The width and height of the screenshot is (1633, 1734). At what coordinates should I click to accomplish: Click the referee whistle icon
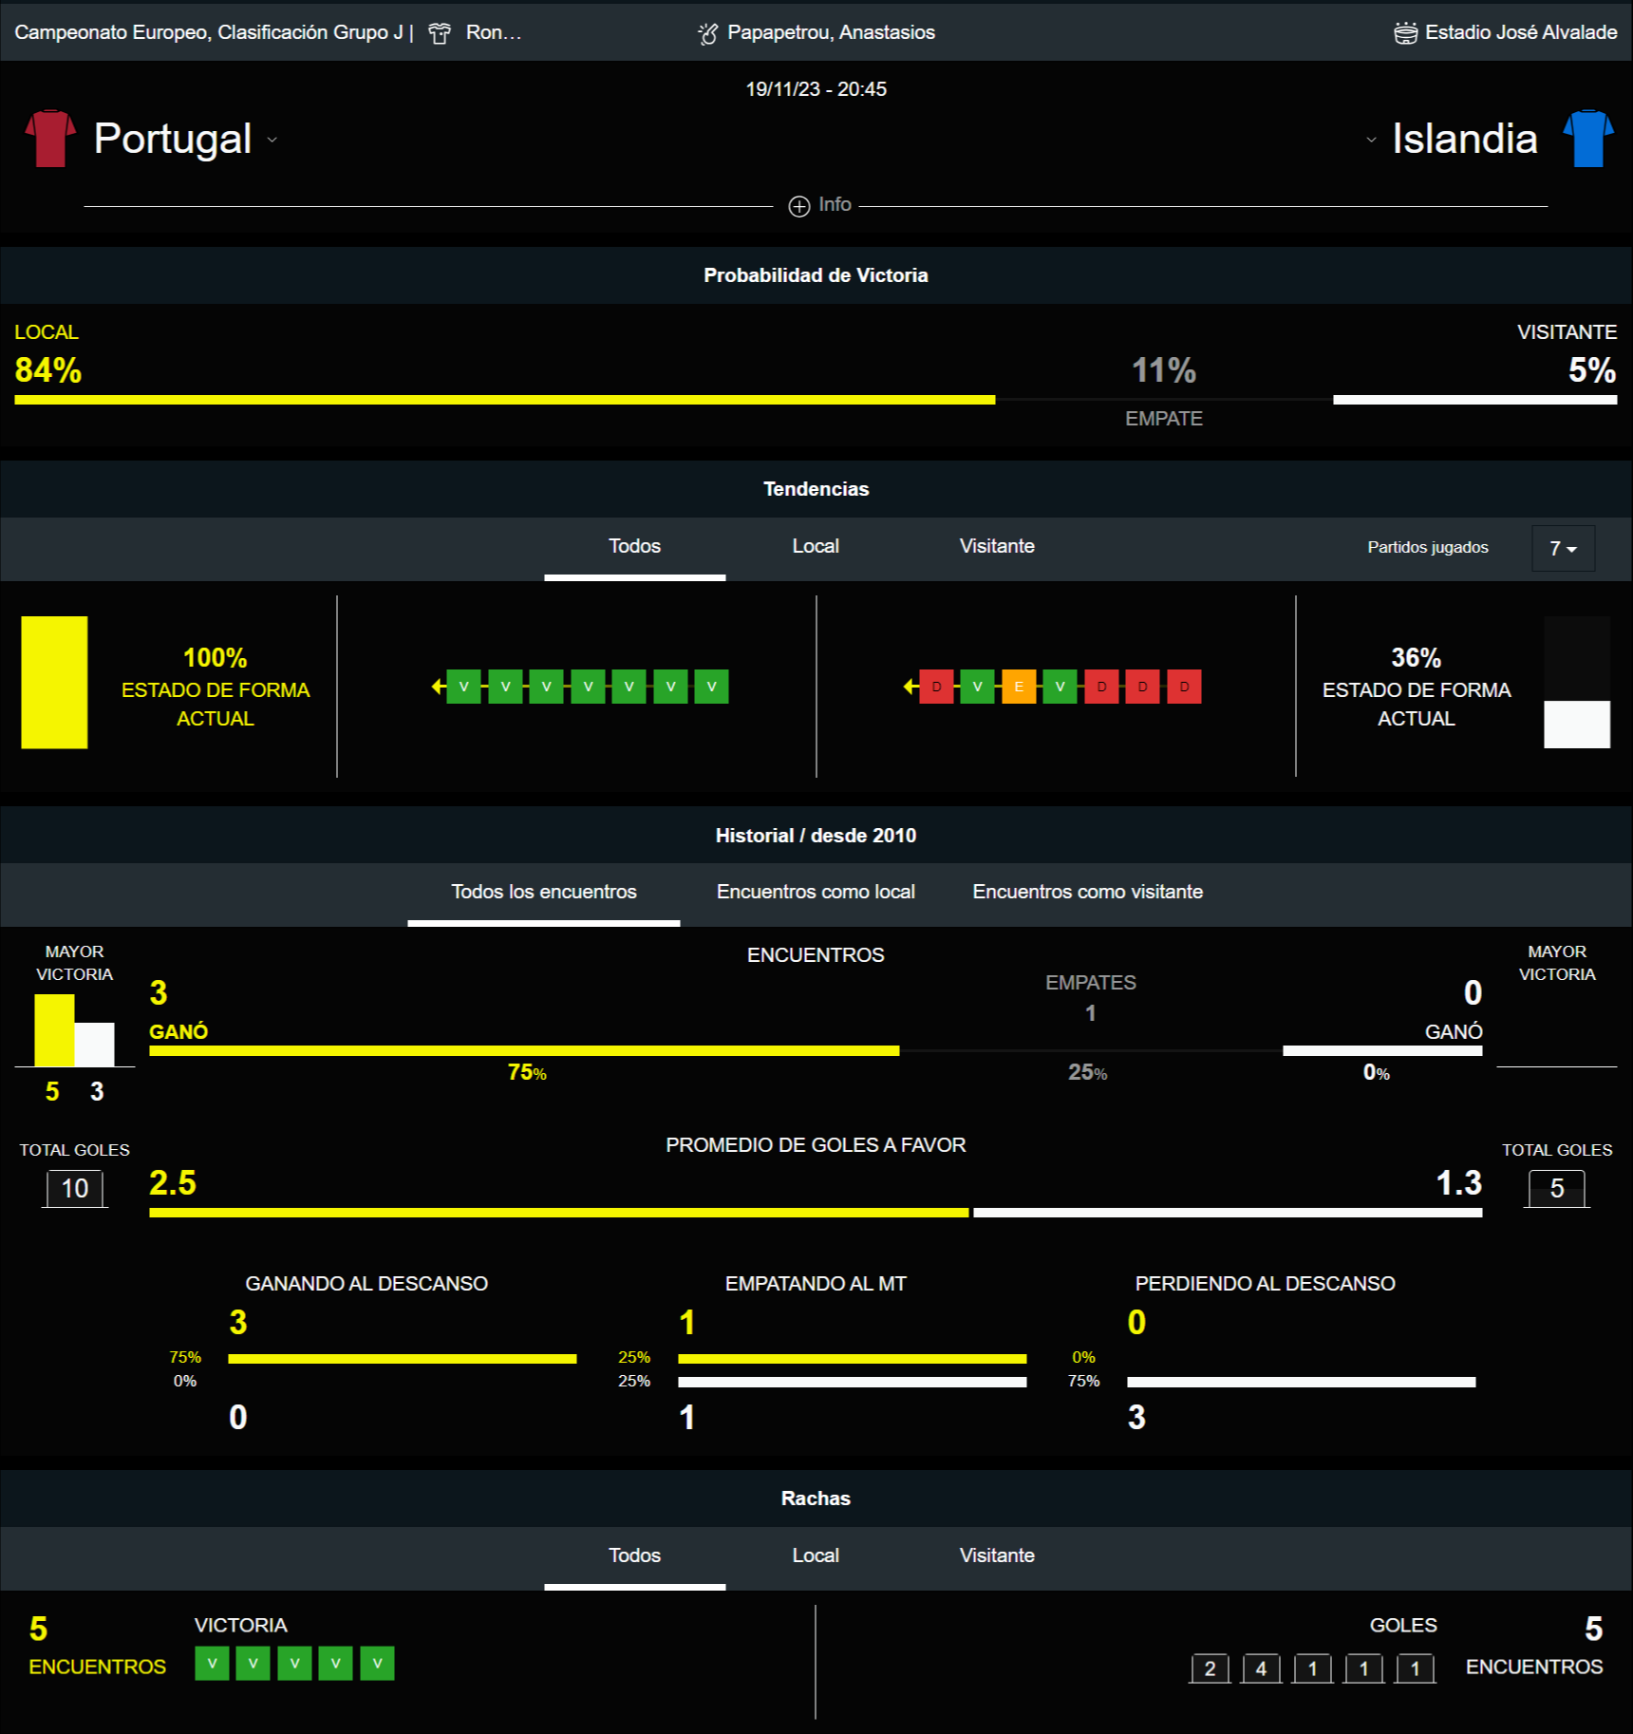coord(708,33)
